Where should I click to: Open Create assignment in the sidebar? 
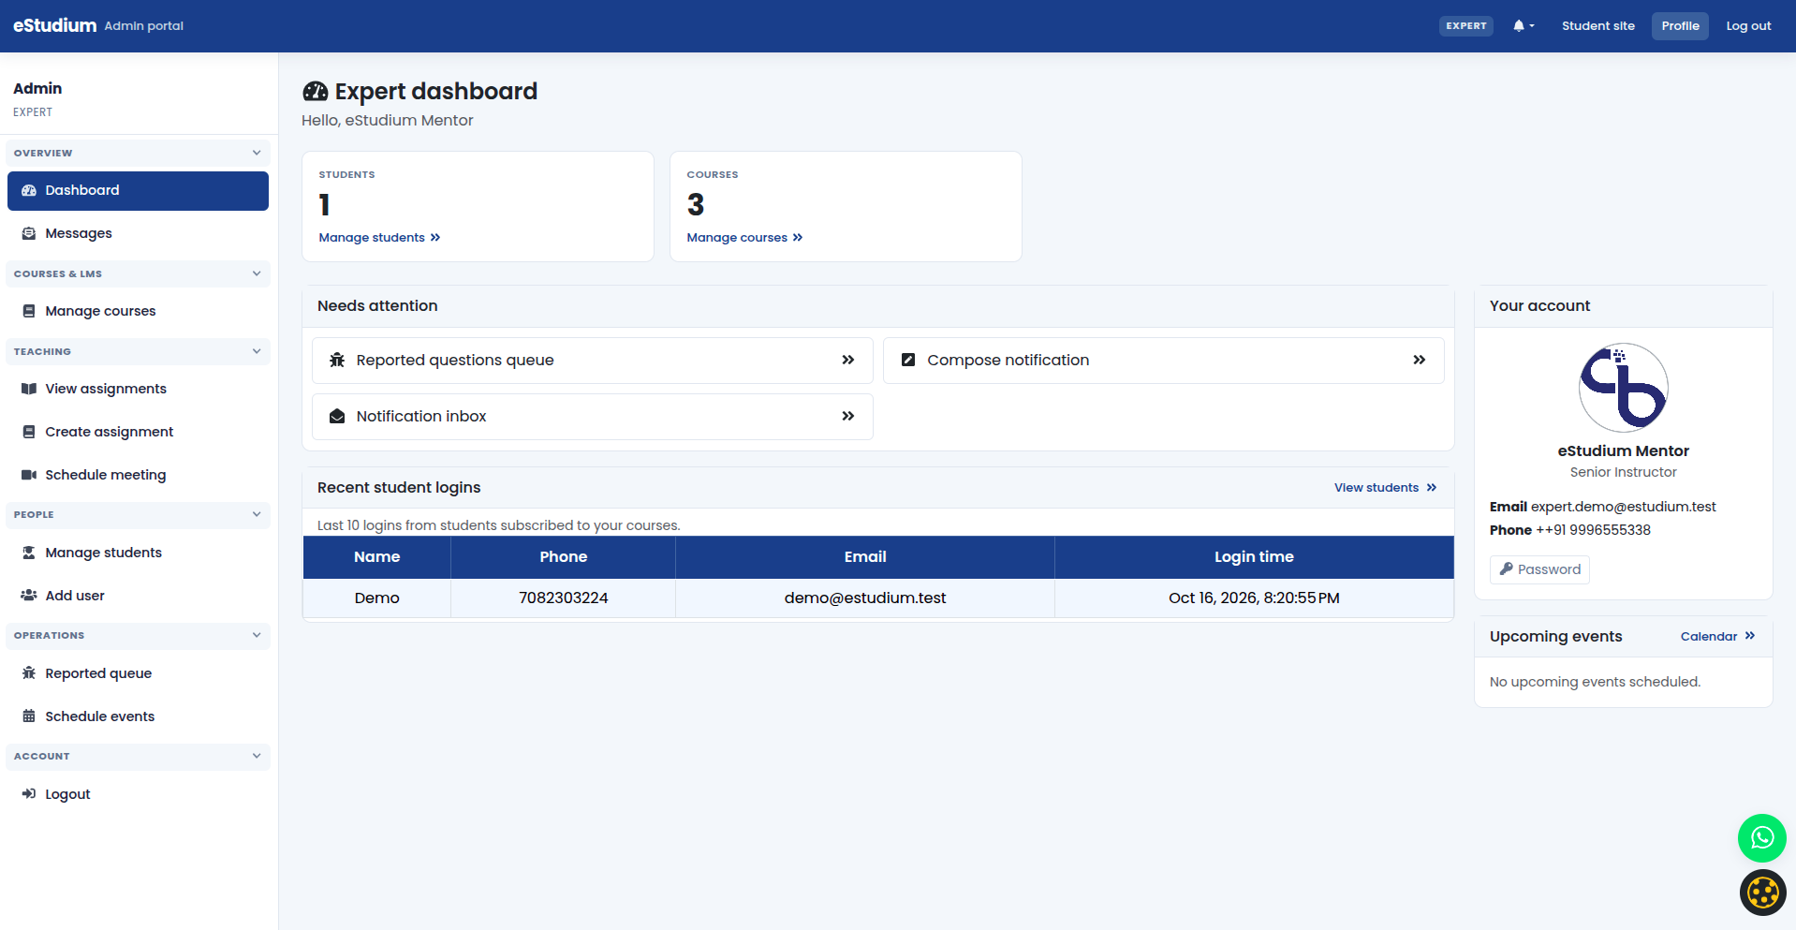[138, 432]
